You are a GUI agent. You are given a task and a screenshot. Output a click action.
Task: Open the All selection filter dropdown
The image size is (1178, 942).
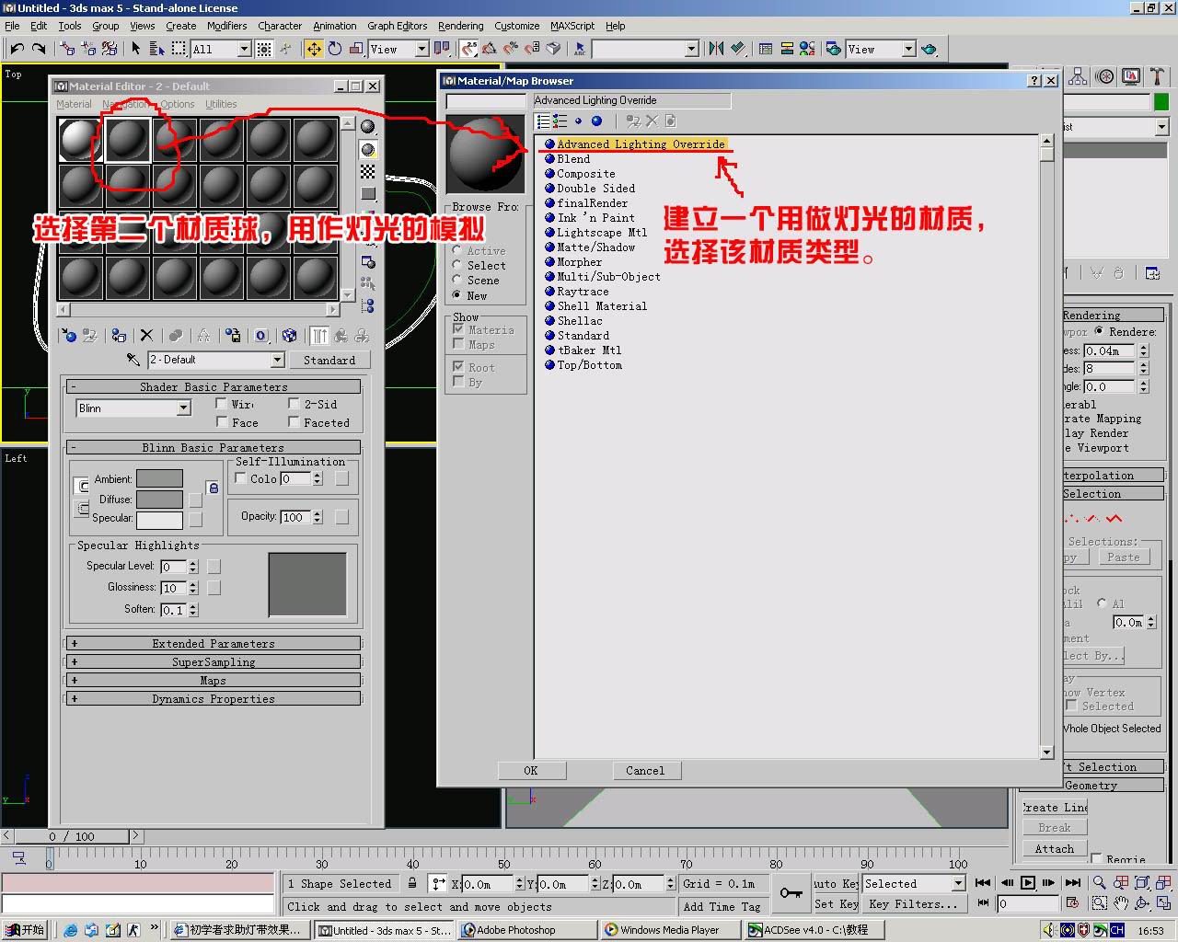[244, 49]
